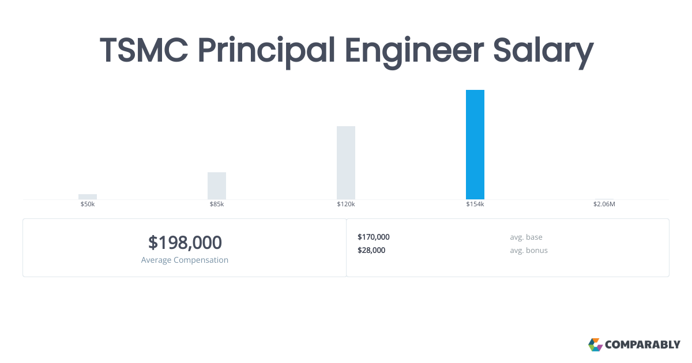Click the $198,000 average compensation figure

coord(185,243)
